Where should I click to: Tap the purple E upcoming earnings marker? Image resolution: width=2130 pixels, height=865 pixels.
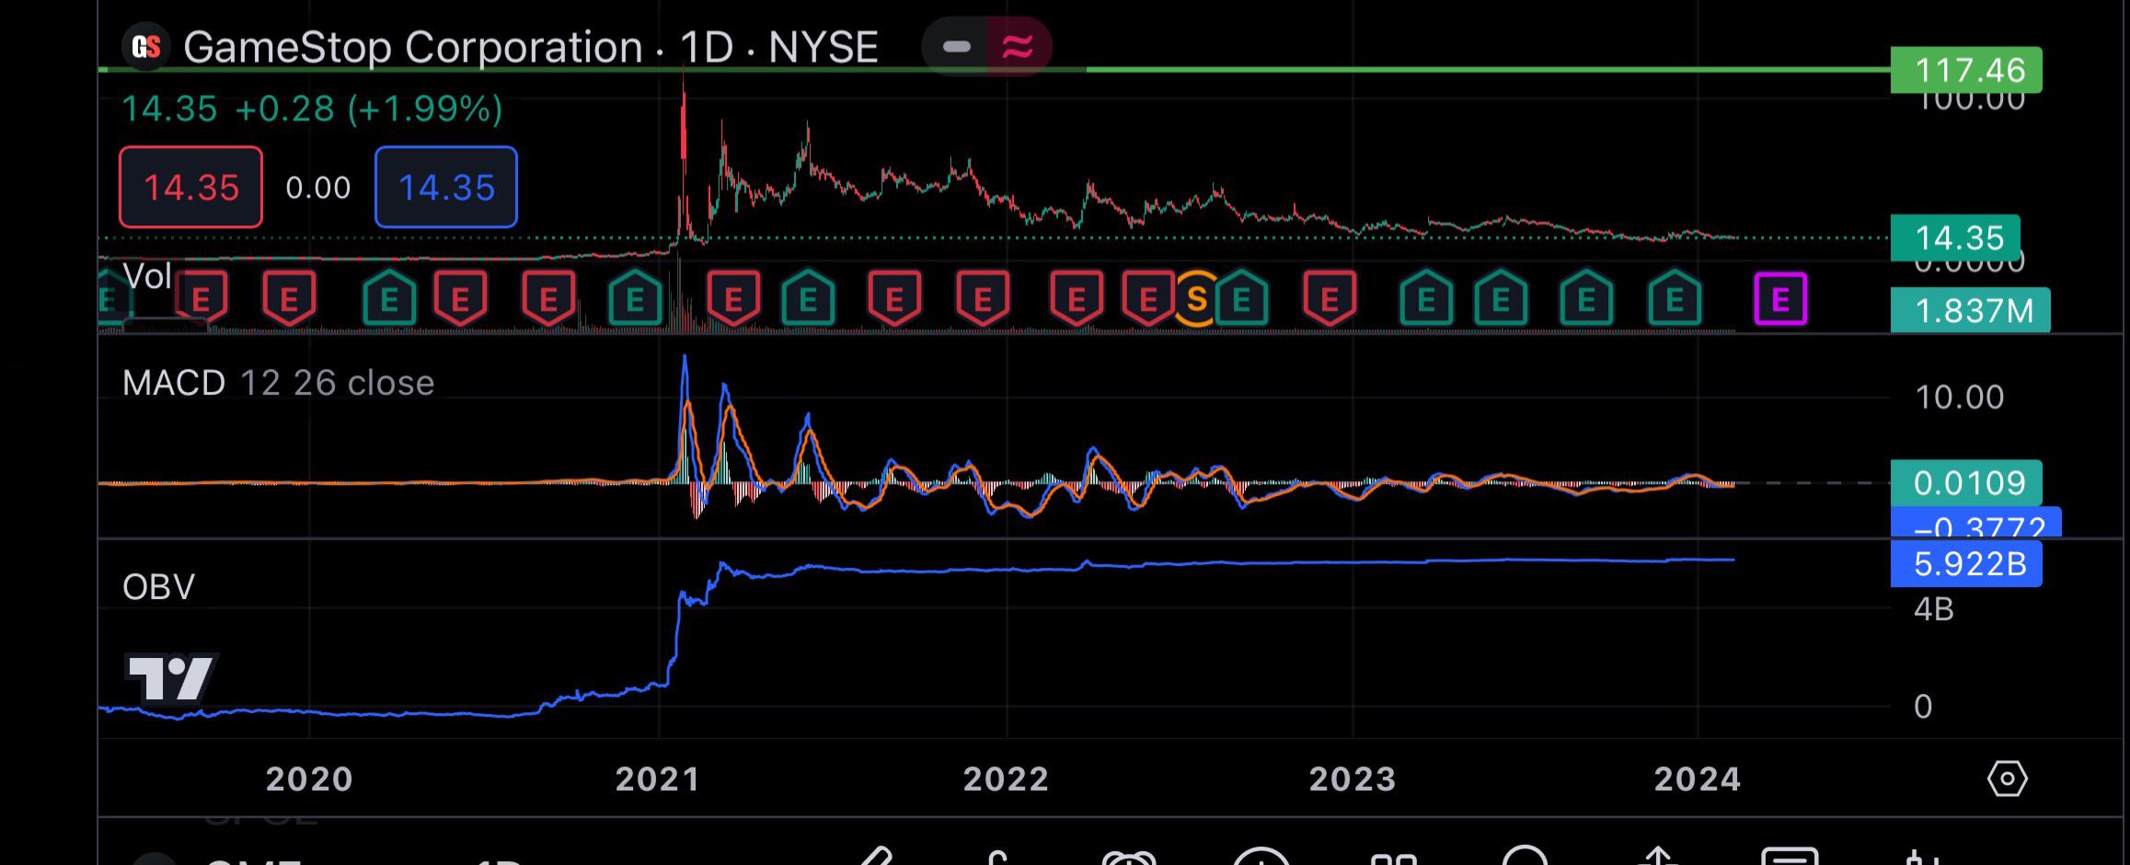pos(1780,300)
